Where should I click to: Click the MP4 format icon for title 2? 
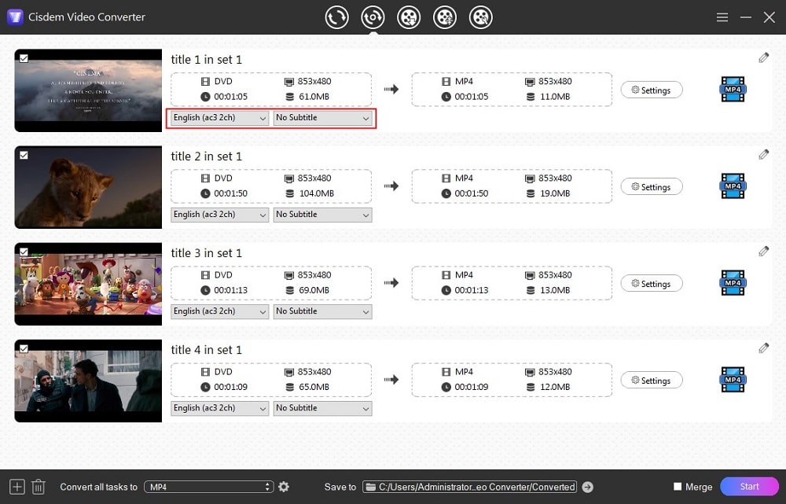(x=733, y=186)
